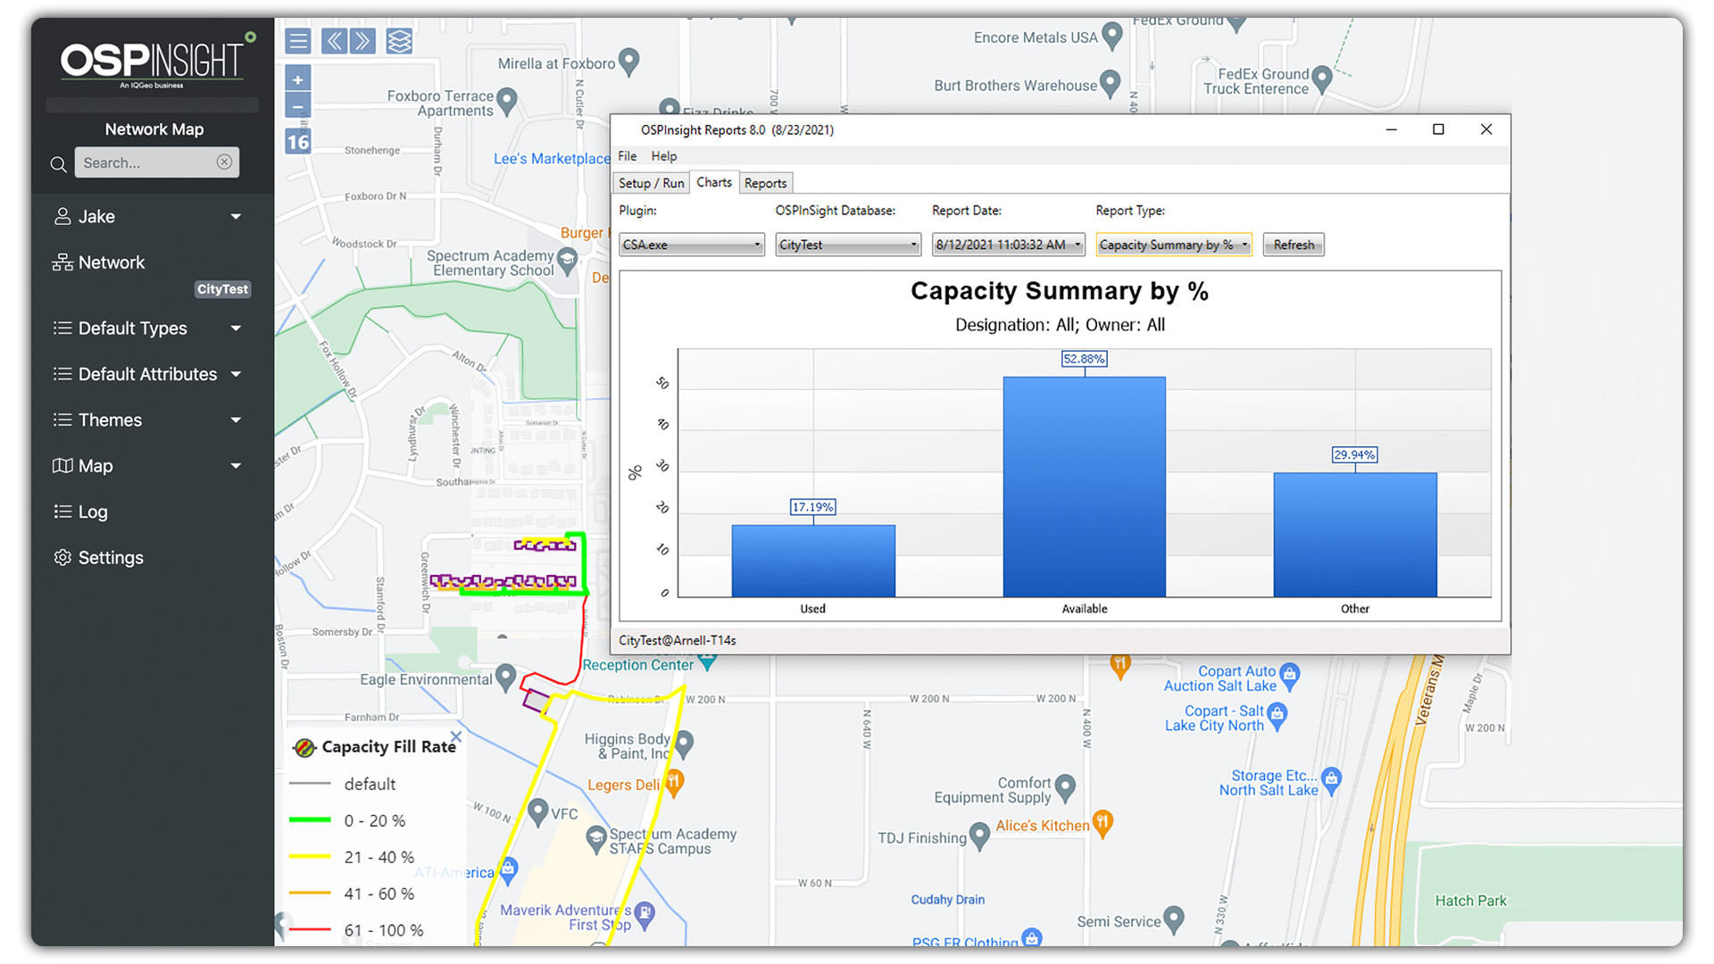This screenshot has height=964, width=1714.
Task: Click the Default Types list icon
Action: pos(62,328)
